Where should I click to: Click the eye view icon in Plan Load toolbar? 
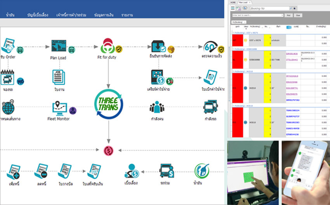[x=245, y=8]
